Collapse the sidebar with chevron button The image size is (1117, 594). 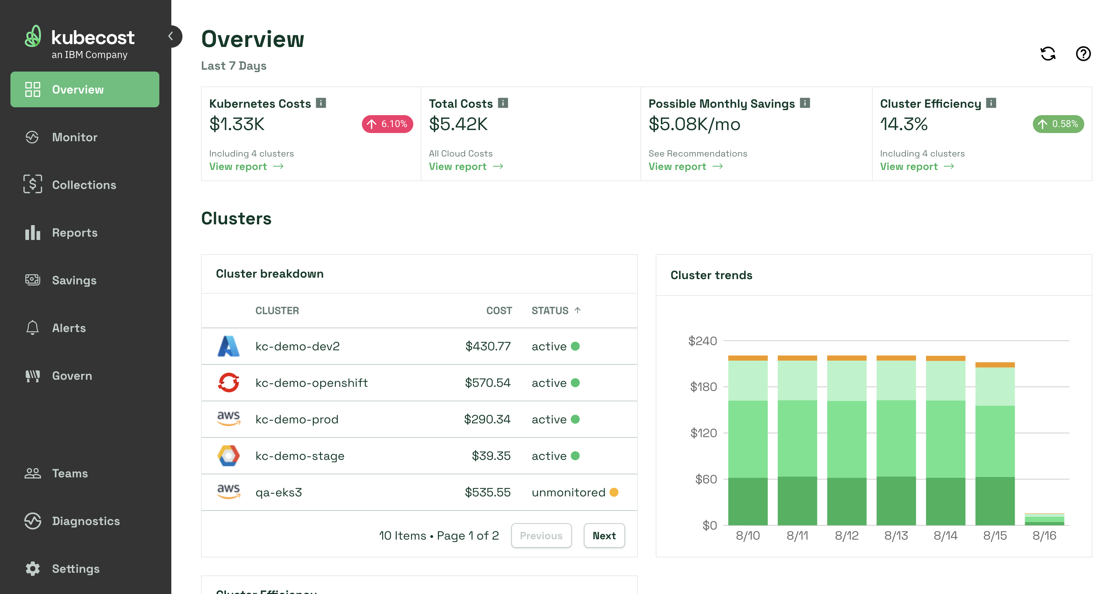coord(171,37)
